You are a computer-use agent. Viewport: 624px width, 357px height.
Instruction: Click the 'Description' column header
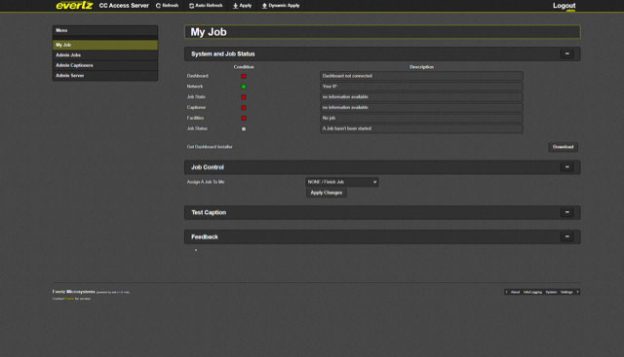coord(421,67)
